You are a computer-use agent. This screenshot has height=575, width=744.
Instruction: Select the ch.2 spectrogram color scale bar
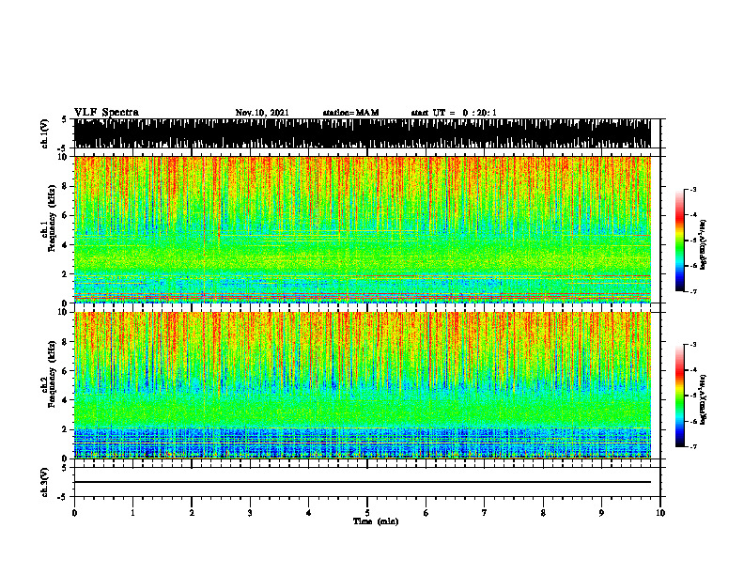(x=679, y=396)
